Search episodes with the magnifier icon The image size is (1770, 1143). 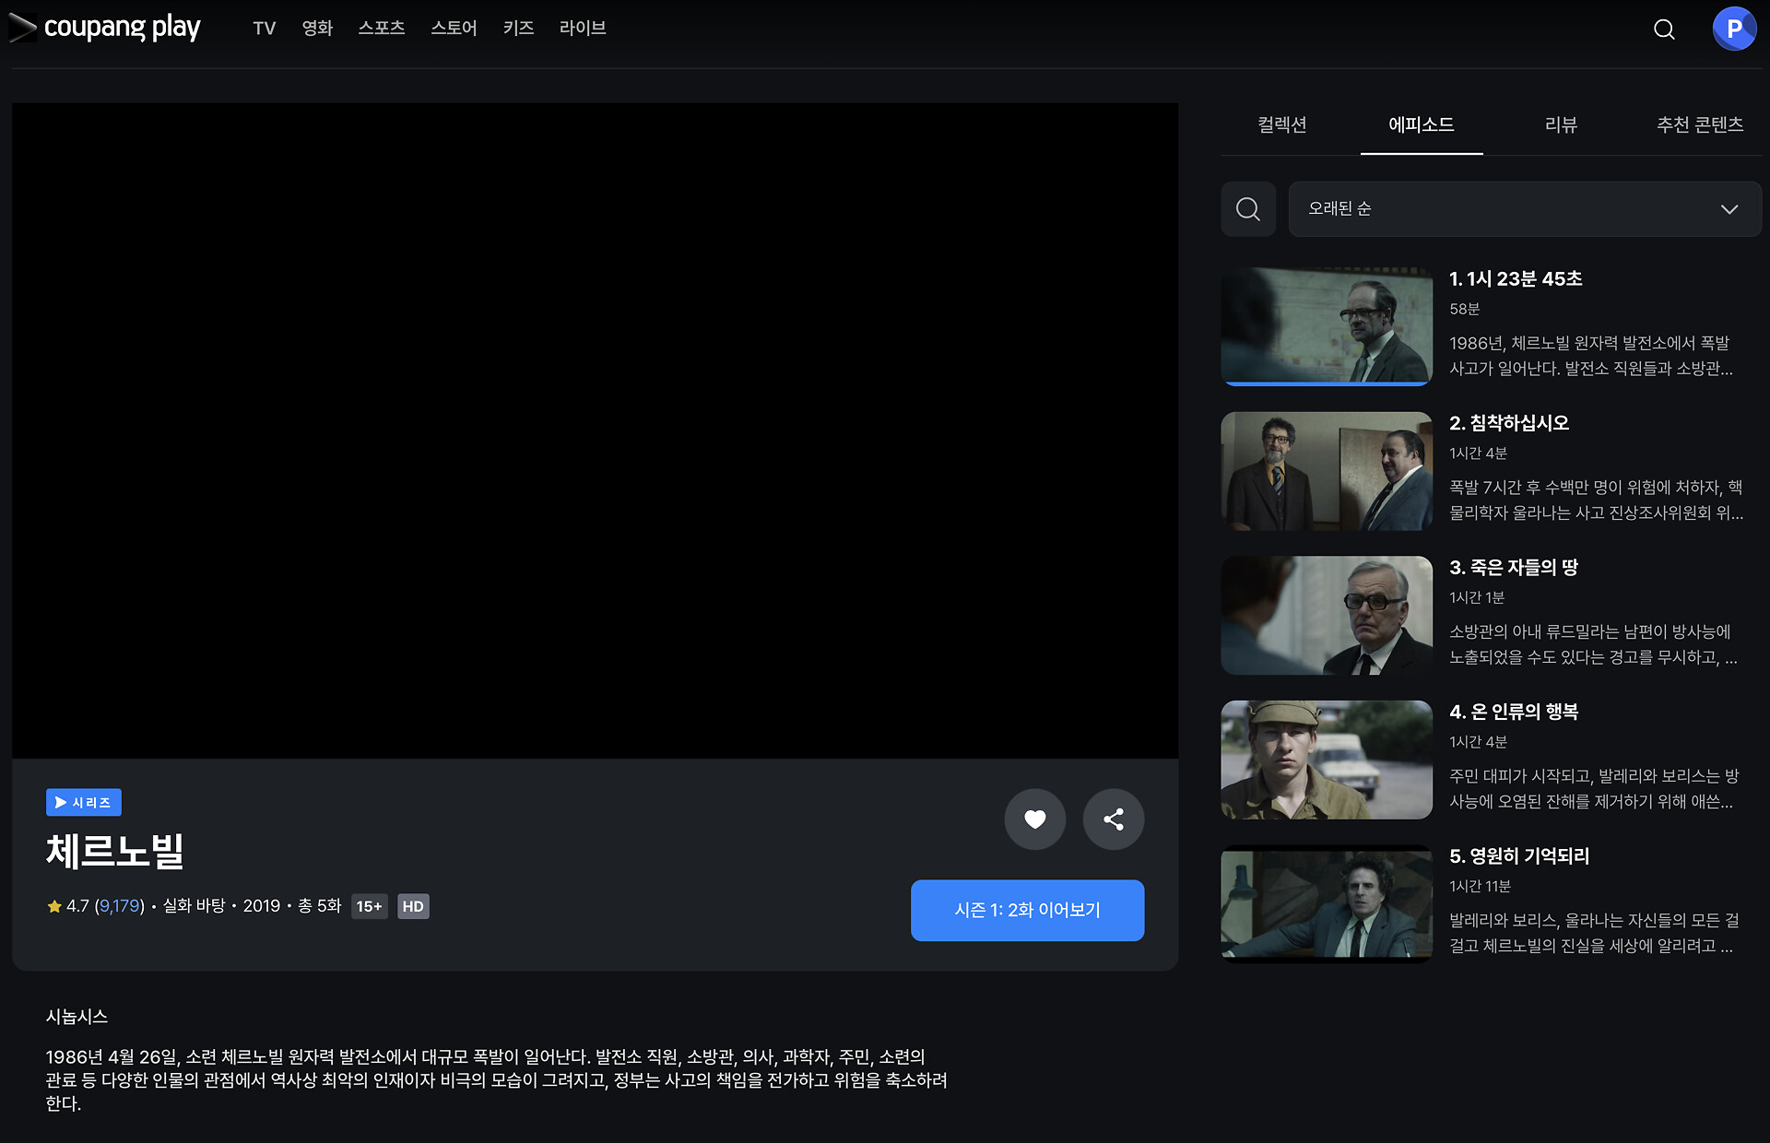tap(1248, 209)
